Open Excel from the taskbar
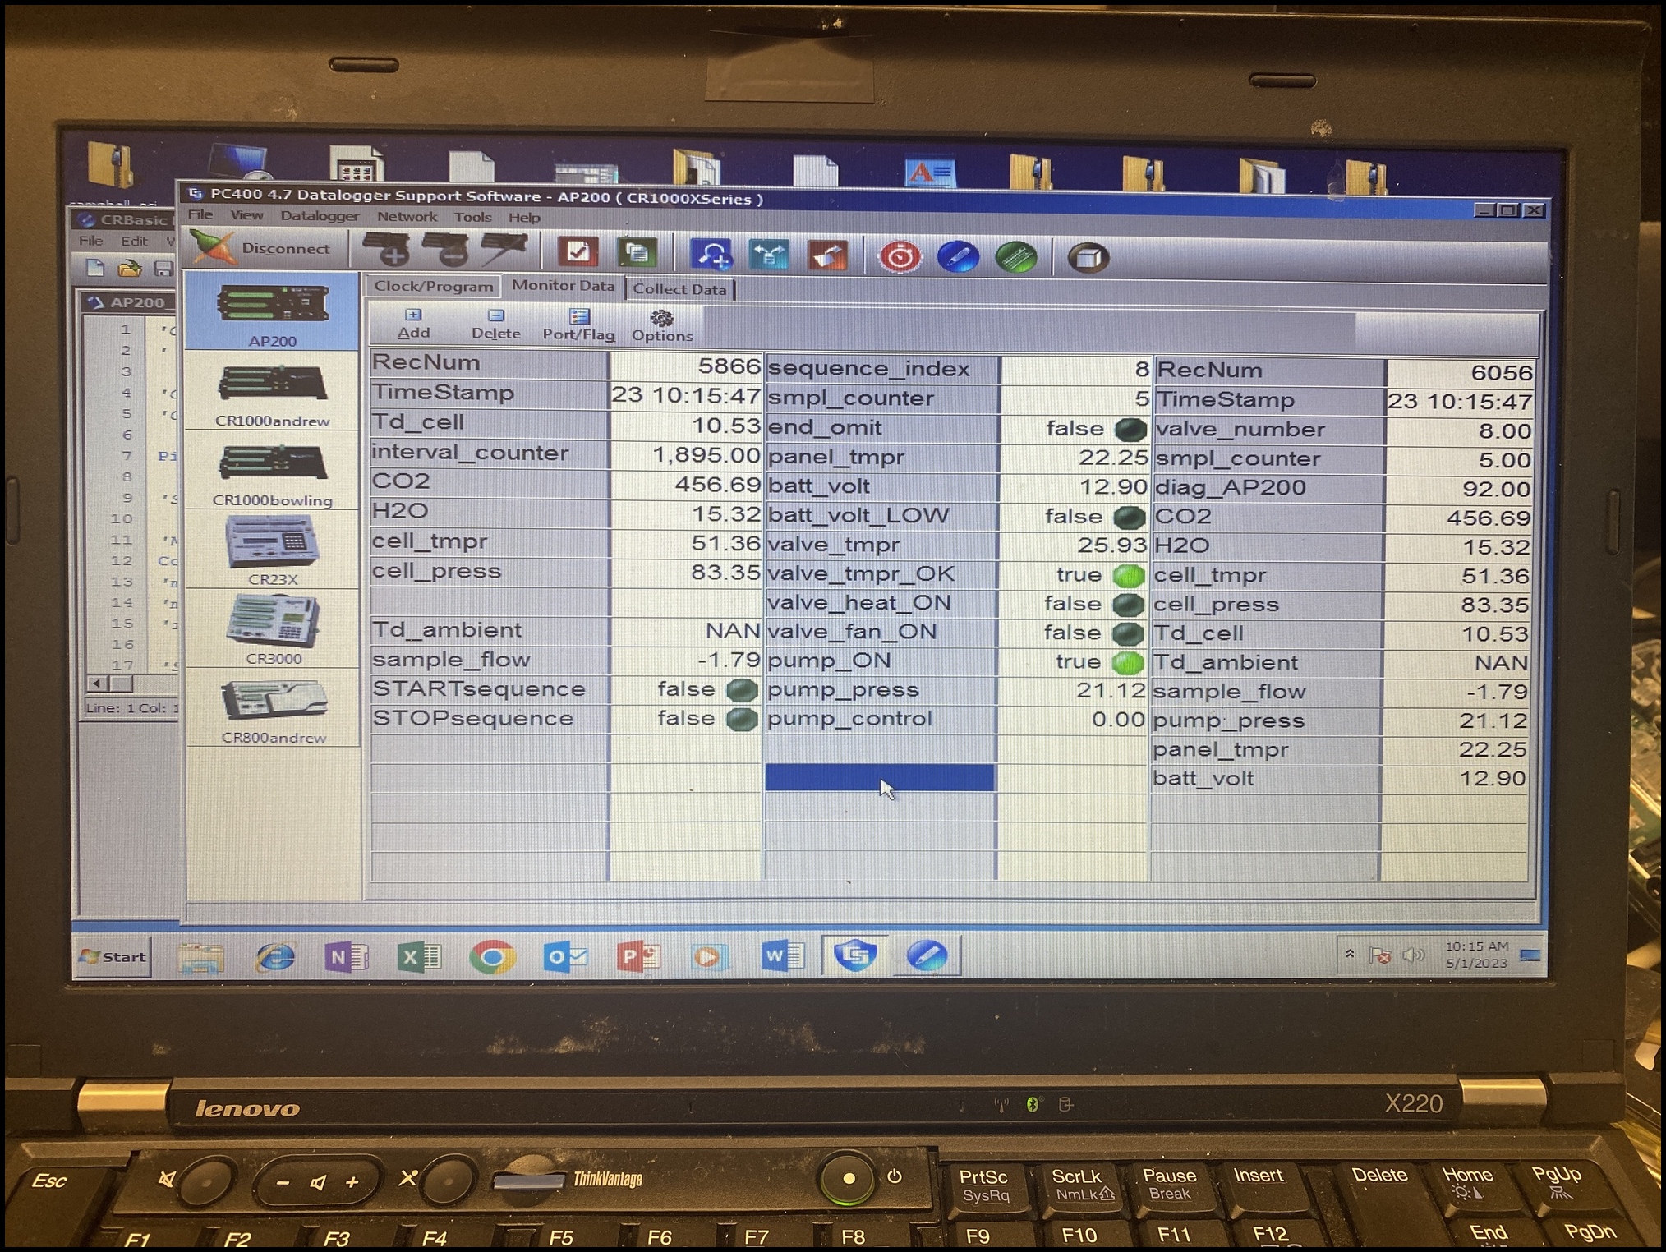This screenshot has height=1252, width=1666. tap(419, 957)
